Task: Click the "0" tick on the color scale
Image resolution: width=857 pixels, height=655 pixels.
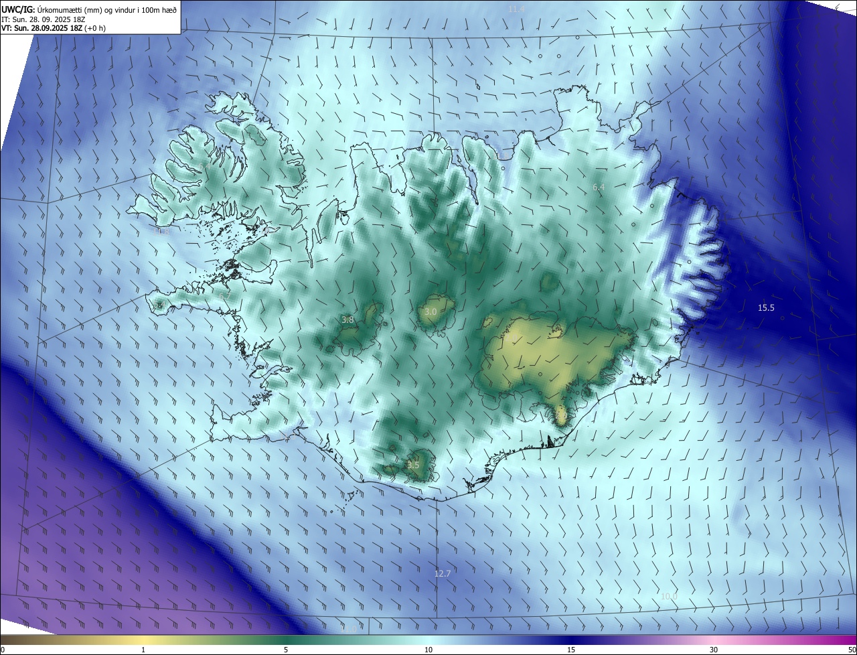Action: [3, 650]
